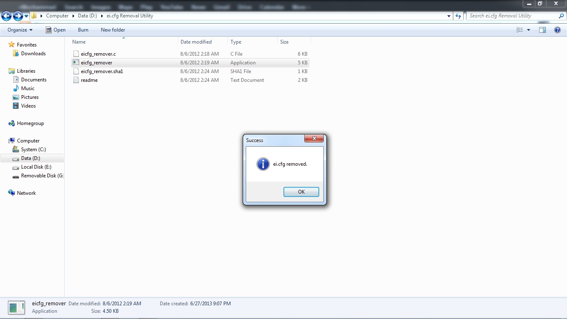
Task: Click the information icon in the Success dialog
Action: coord(262,164)
